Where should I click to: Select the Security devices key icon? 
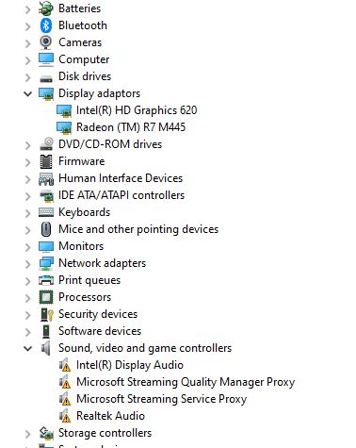click(47, 314)
